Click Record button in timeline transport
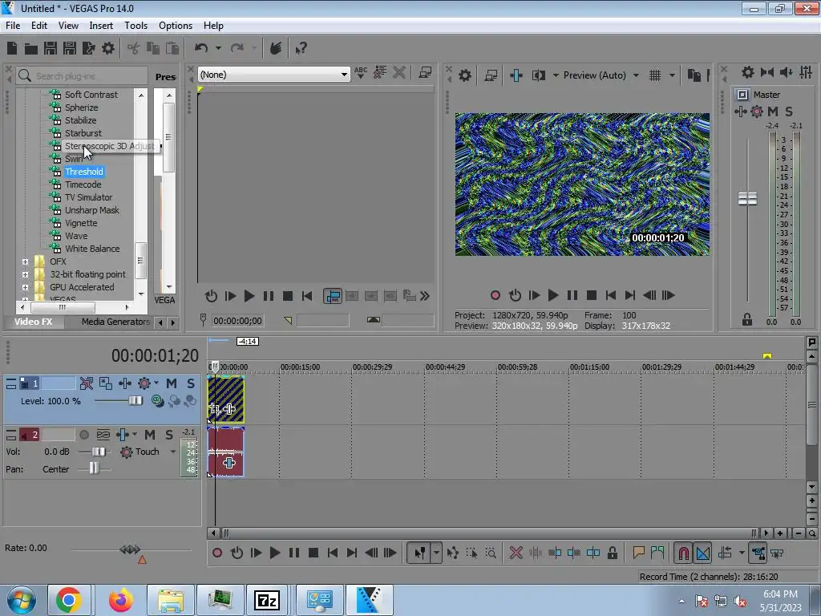 pyautogui.click(x=216, y=553)
